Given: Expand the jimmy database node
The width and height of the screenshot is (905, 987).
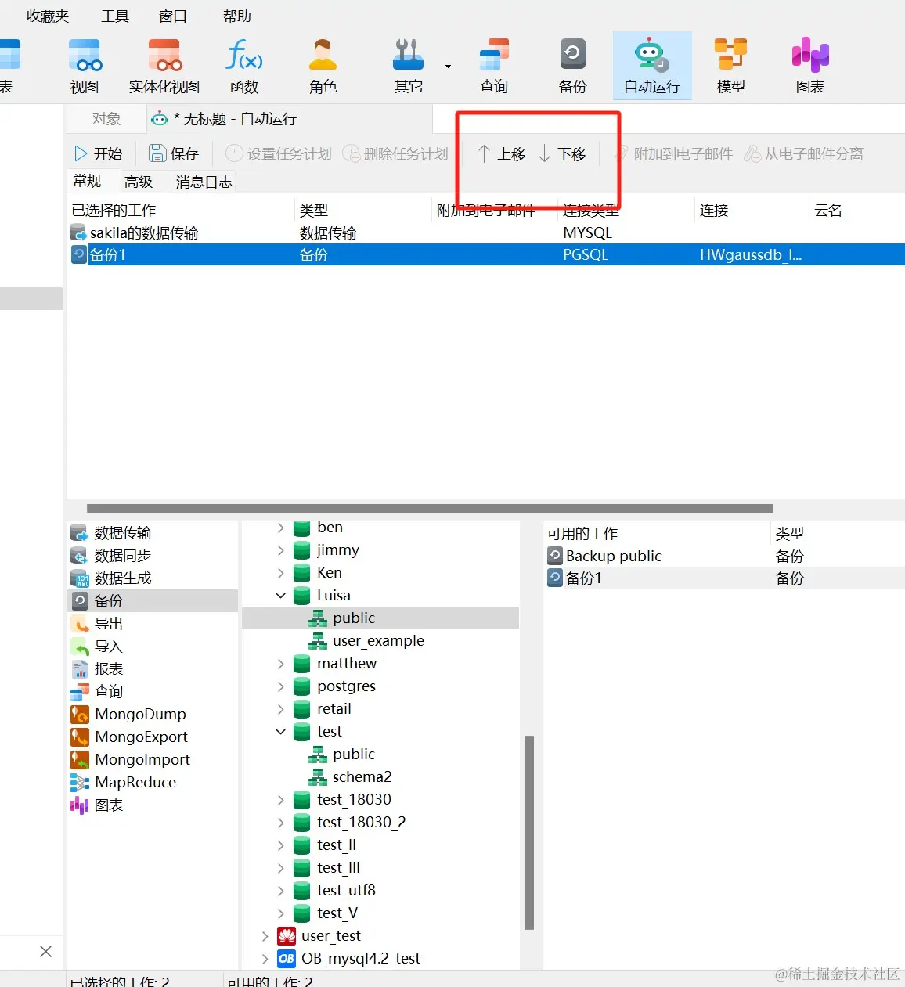Looking at the screenshot, I should click(x=281, y=551).
